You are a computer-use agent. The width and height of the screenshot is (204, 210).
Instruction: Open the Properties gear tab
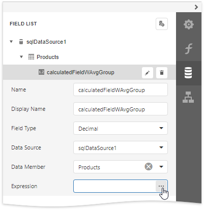(x=189, y=24)
